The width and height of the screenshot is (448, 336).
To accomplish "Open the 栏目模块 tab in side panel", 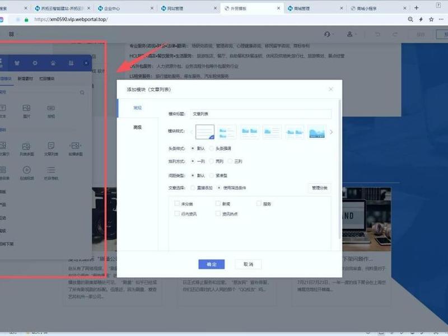I will point(47,78).
